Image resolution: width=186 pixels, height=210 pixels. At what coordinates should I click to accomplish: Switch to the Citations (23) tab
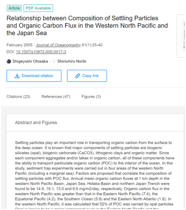tap(18, 97)
